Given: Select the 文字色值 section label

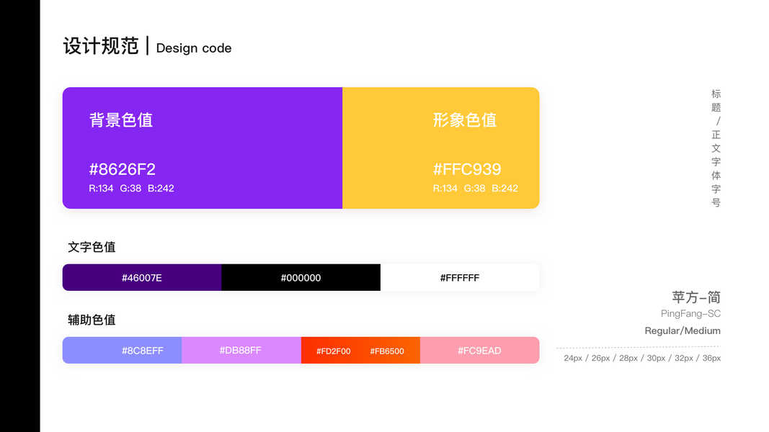Looking at the screenshot, I should tap(92, 247).
